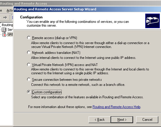Click the Remote access (dial-up or VPN) label
This screenshot has width=161, height=127.
pos(54,38)
